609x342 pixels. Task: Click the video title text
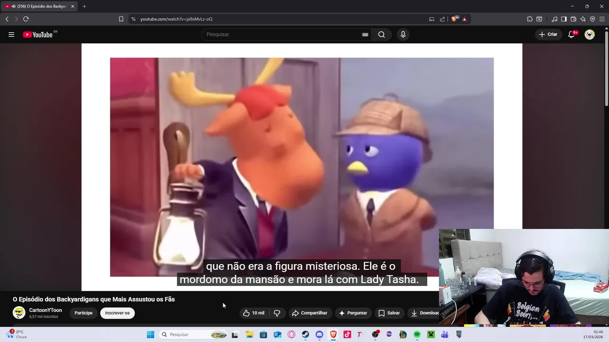click(94, 299)
